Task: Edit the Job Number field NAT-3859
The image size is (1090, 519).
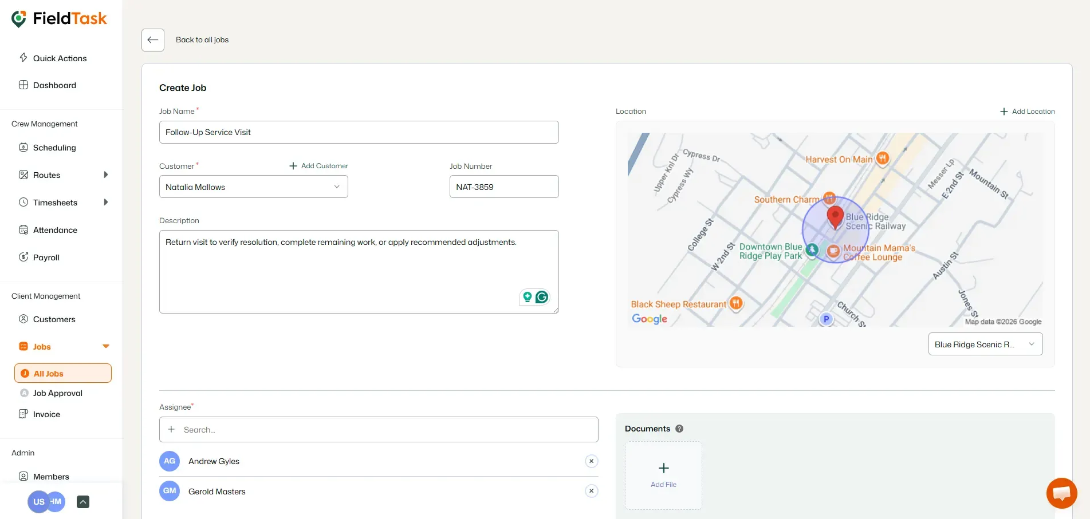Action: [x=504, y=187]
